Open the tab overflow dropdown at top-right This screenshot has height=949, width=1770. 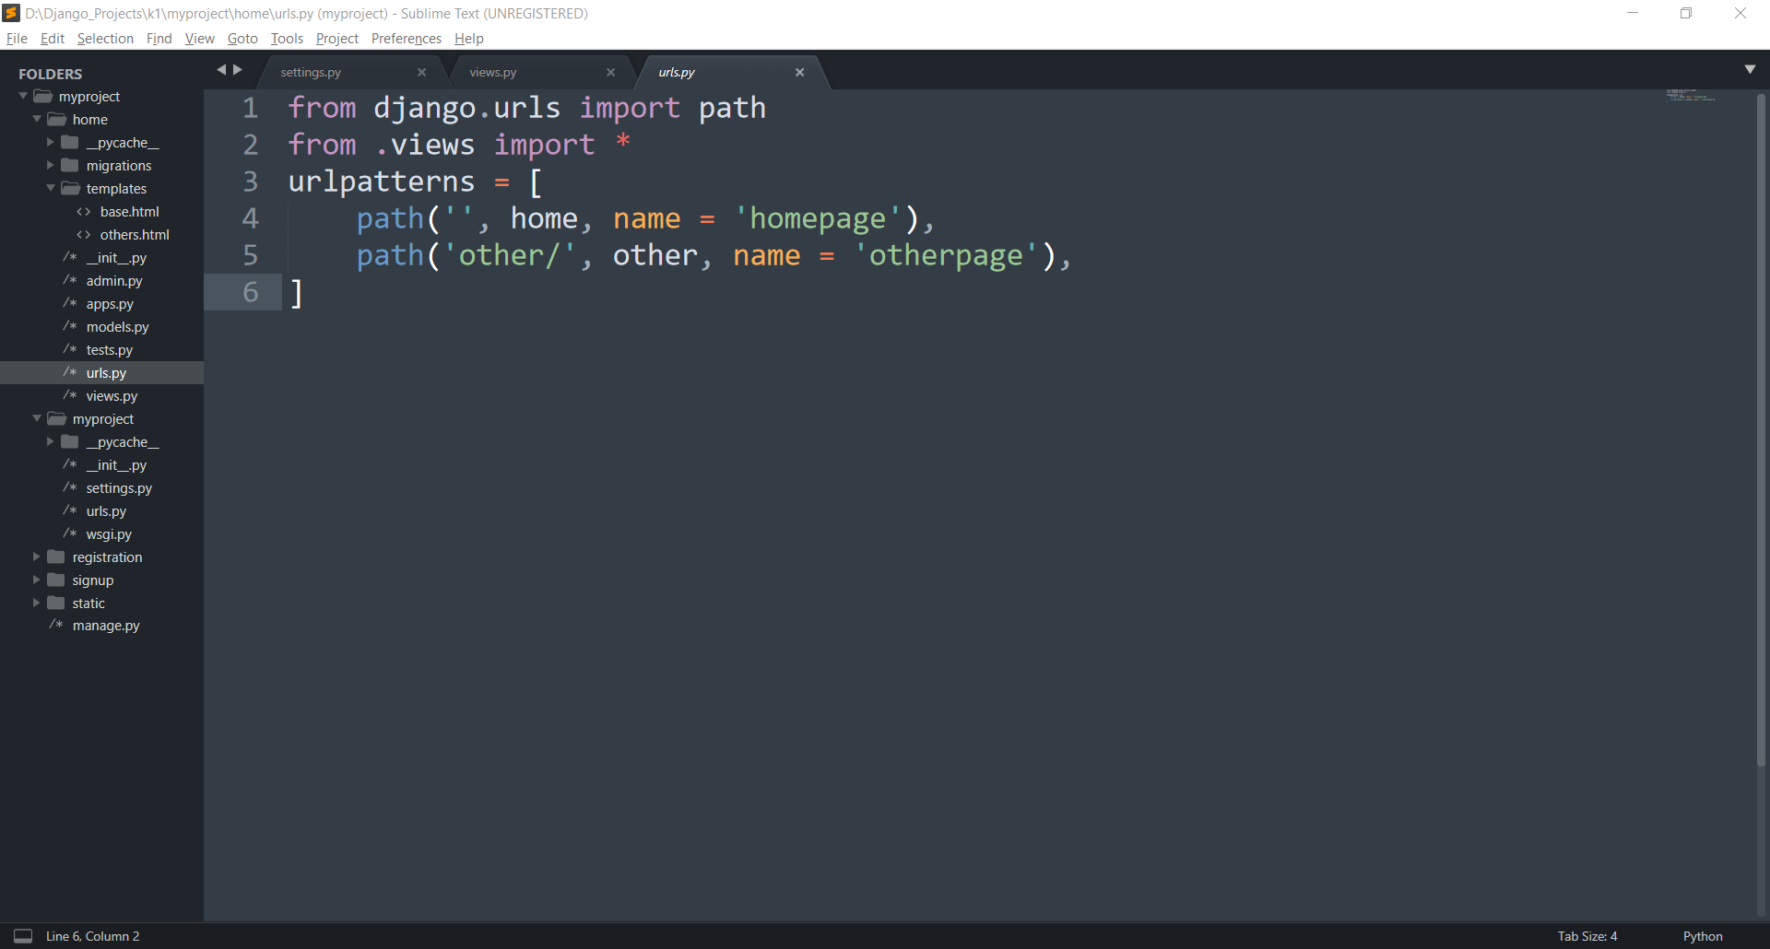pyautogui.click(x=1752, y=69)
